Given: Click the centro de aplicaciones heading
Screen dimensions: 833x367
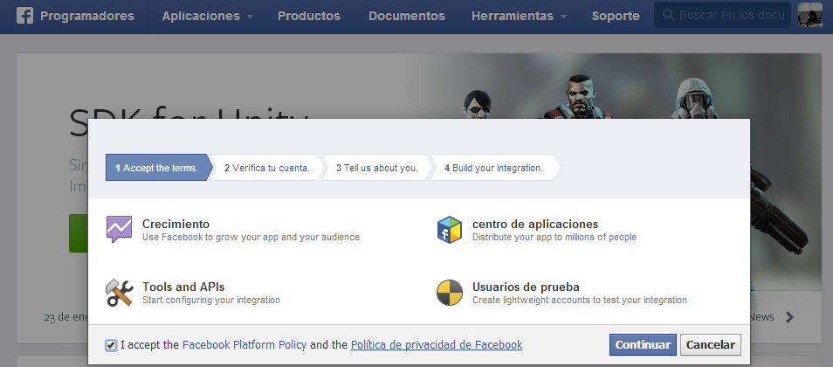Looking at the screenshot, I should coord(535,224).
